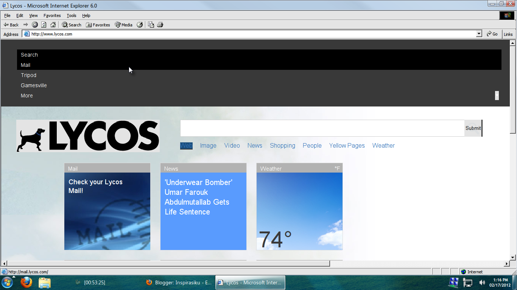This screenshot has height=290, width=517.
Task: Expand the Links toolbar
Action: (508, 34)
